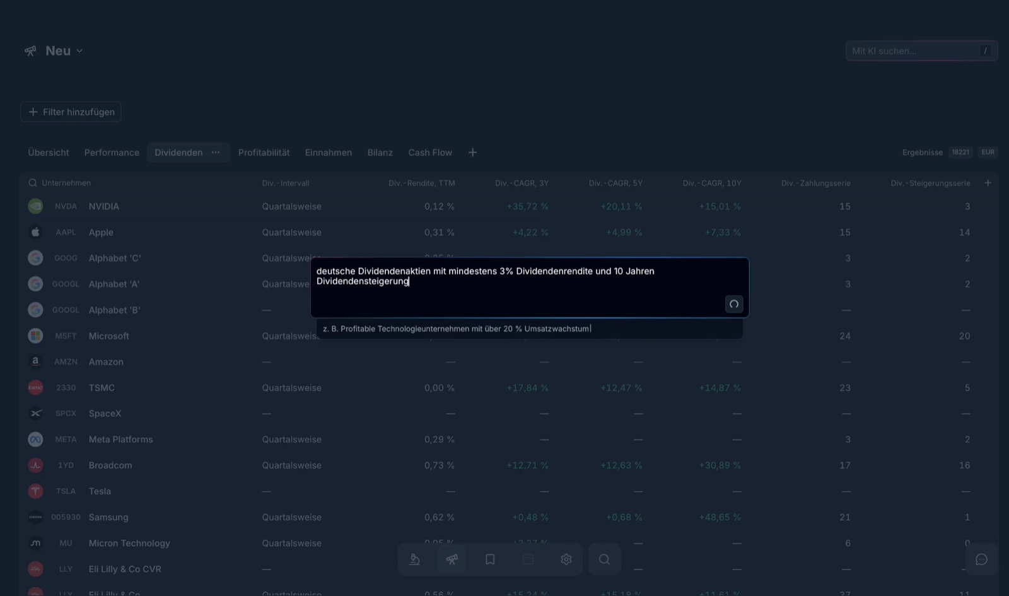The height and width of the screenshot is (596, 1009).
Task: Click the search icon in Unternehmen header
Action: pos(33,183)
